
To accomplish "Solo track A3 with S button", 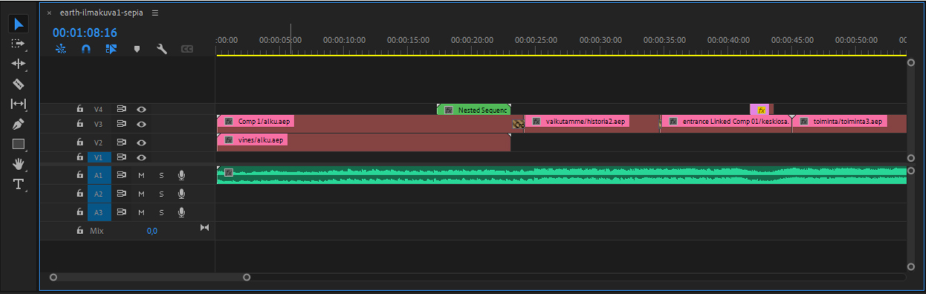I will pos(161,212).
